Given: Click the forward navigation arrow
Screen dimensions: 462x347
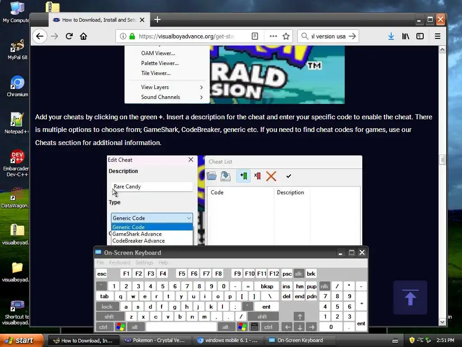Looking at the screenshot, I should pyautogui.click(x=55, y=36).
